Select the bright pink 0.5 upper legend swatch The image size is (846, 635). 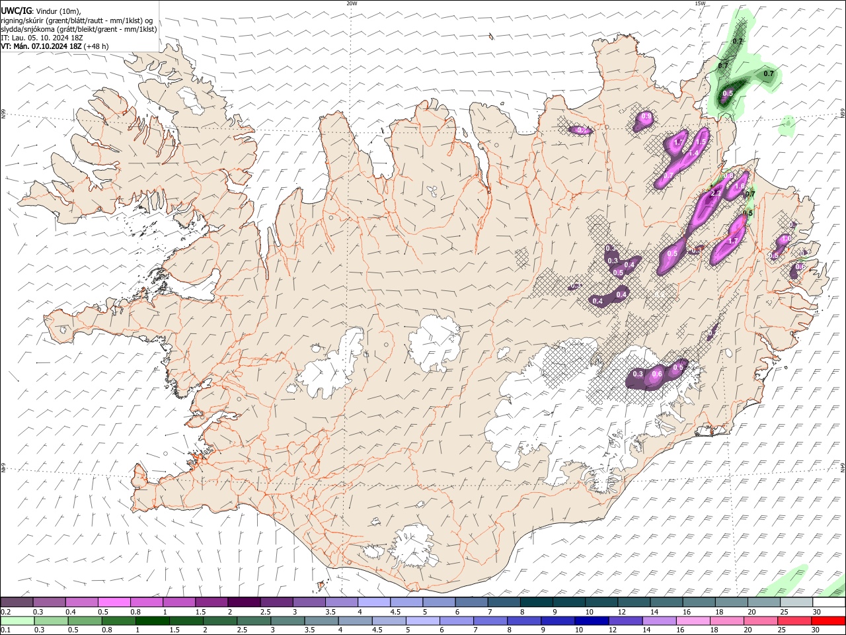click(114, 603)
